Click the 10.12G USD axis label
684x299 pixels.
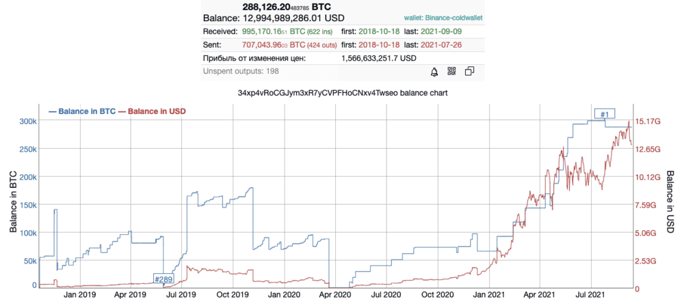[x=646, y=177]
